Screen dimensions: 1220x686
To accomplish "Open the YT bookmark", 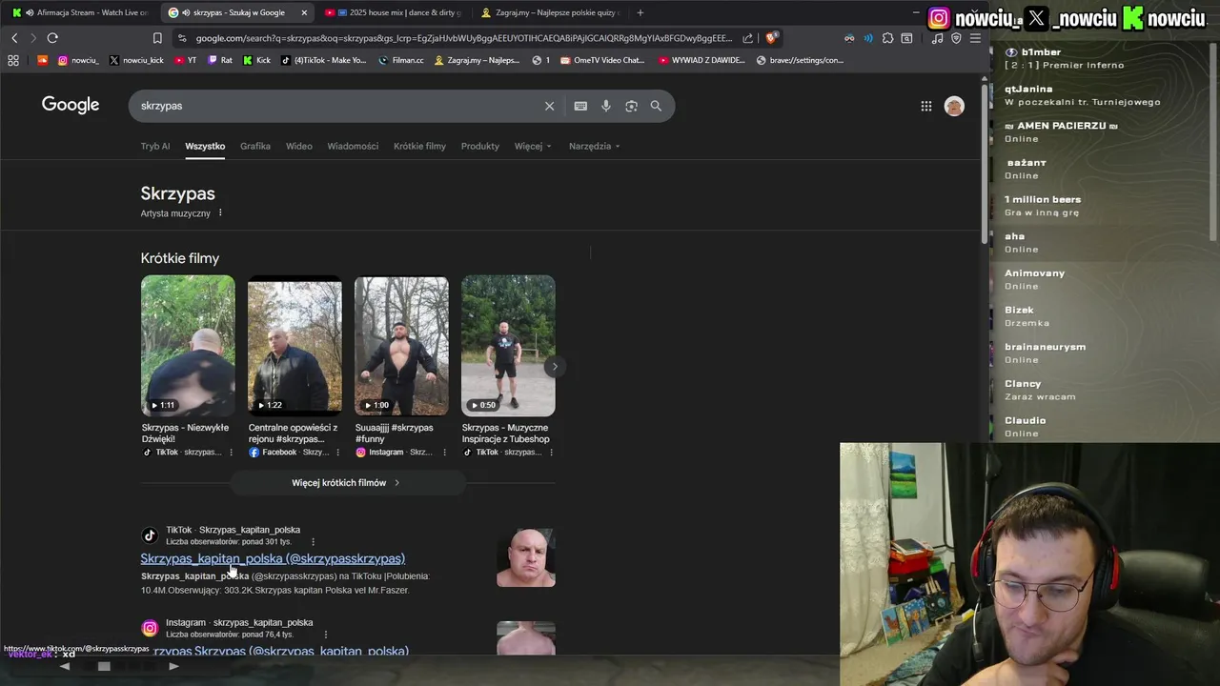I will pos(185,60).
